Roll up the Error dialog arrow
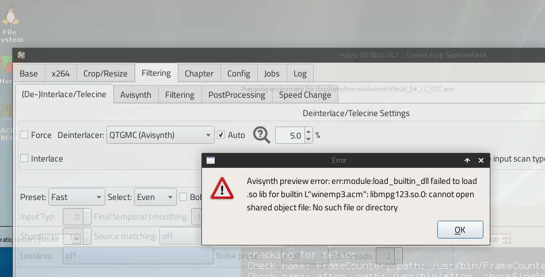 click(467, 160)
